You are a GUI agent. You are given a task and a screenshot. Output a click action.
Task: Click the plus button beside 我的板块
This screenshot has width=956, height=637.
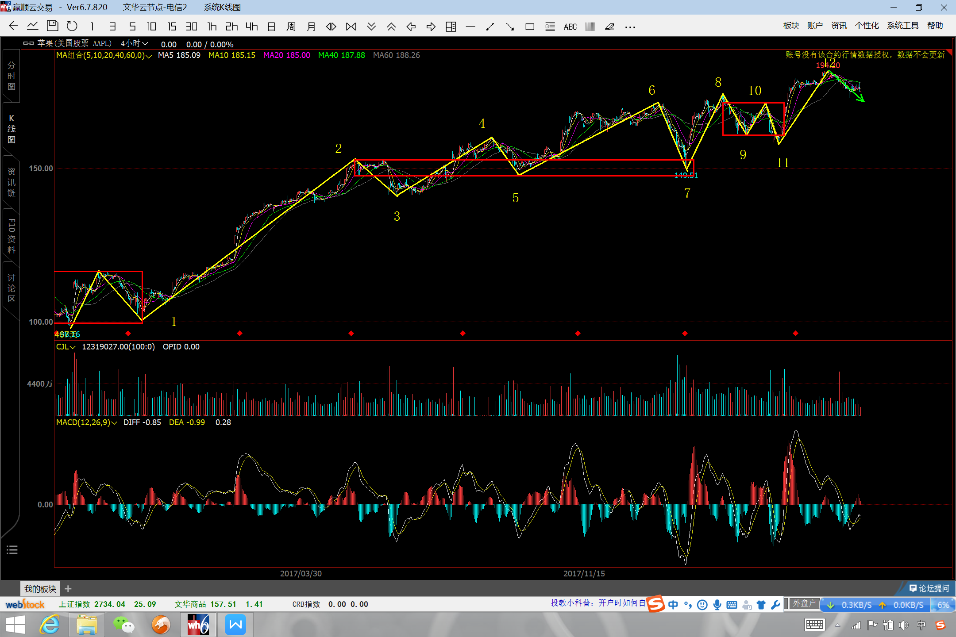point(68,589)
